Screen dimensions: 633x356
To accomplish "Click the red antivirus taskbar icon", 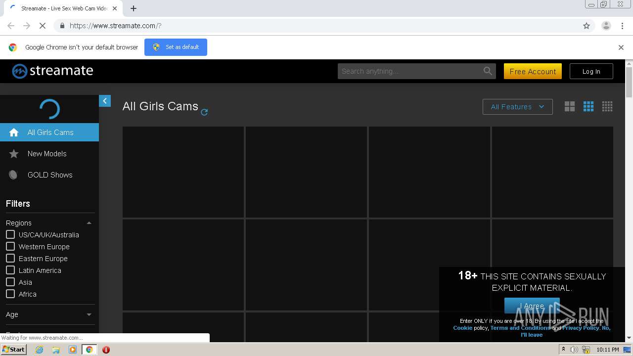I will pyautogui.click(x=106, y=350).
